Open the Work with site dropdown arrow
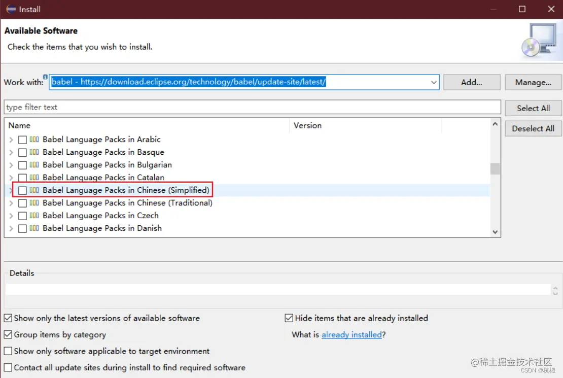The height and width of the screenshot is (378, 563). point(434,82)
